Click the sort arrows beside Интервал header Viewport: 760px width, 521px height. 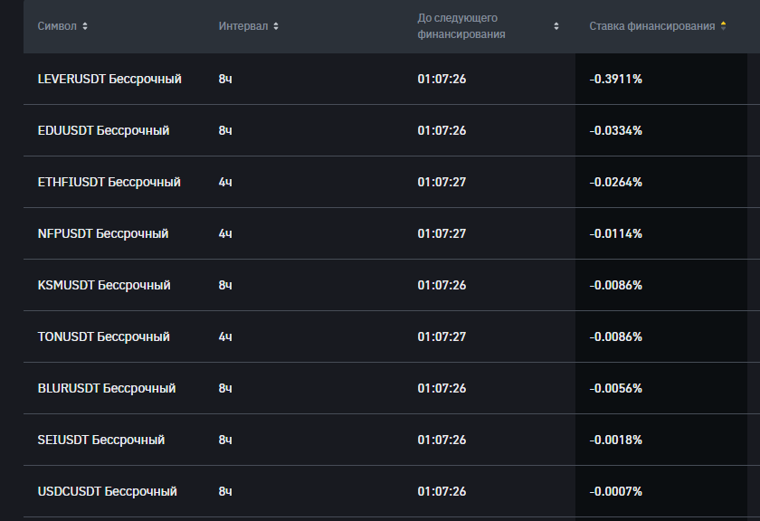point(276,26)
